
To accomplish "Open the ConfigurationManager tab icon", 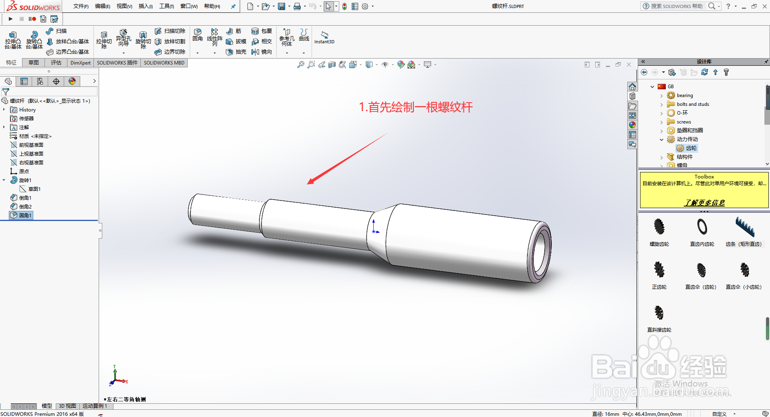I will click(40, 81).
